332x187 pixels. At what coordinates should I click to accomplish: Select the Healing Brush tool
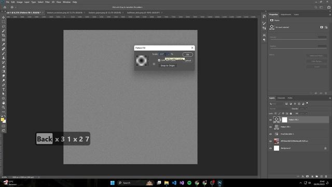[4, 49]
